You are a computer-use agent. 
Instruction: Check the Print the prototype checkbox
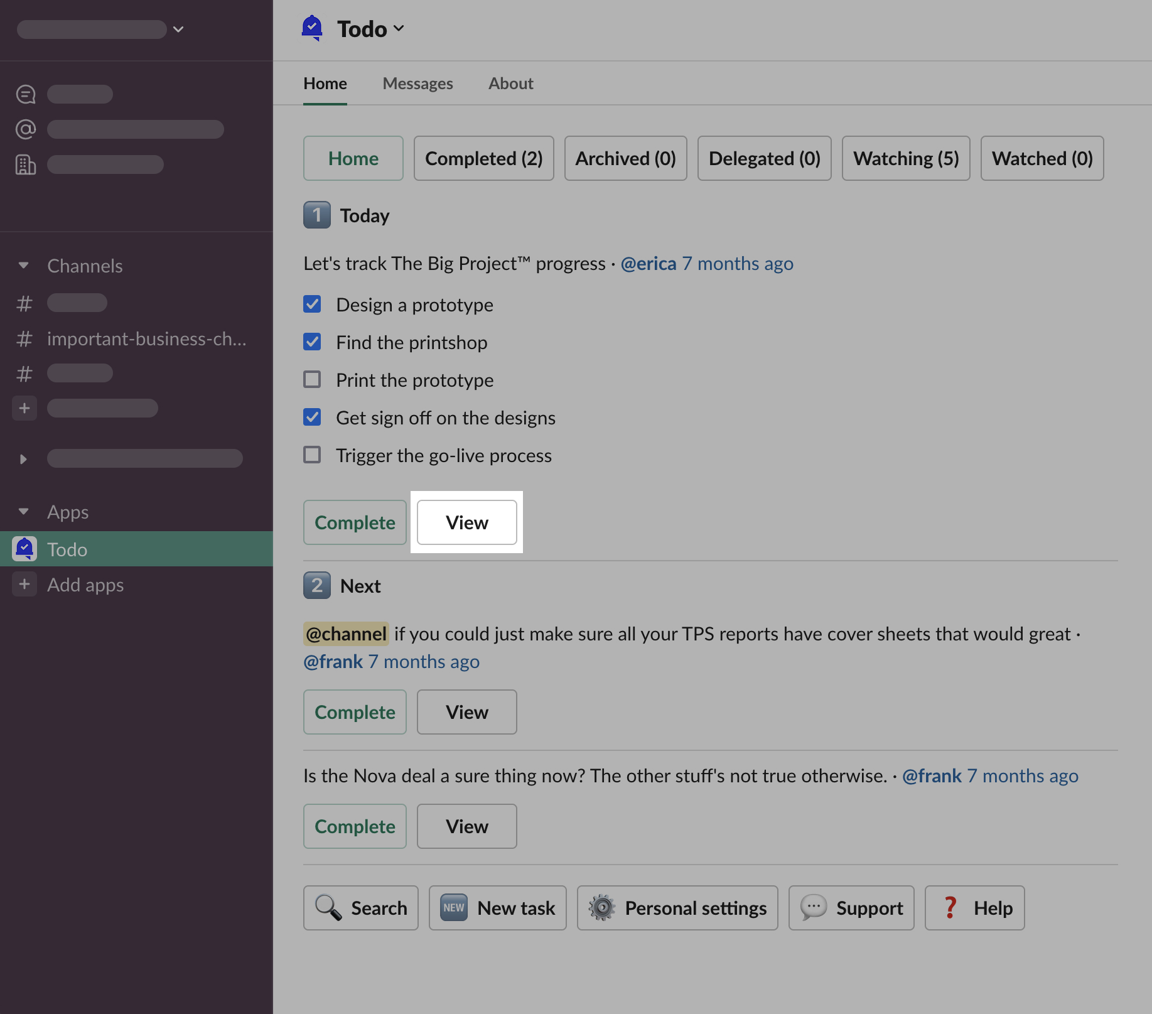click(x=312, y=380)
